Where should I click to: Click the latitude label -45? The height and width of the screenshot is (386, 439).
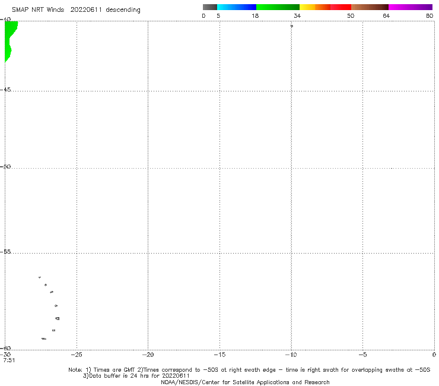point(5,90)
